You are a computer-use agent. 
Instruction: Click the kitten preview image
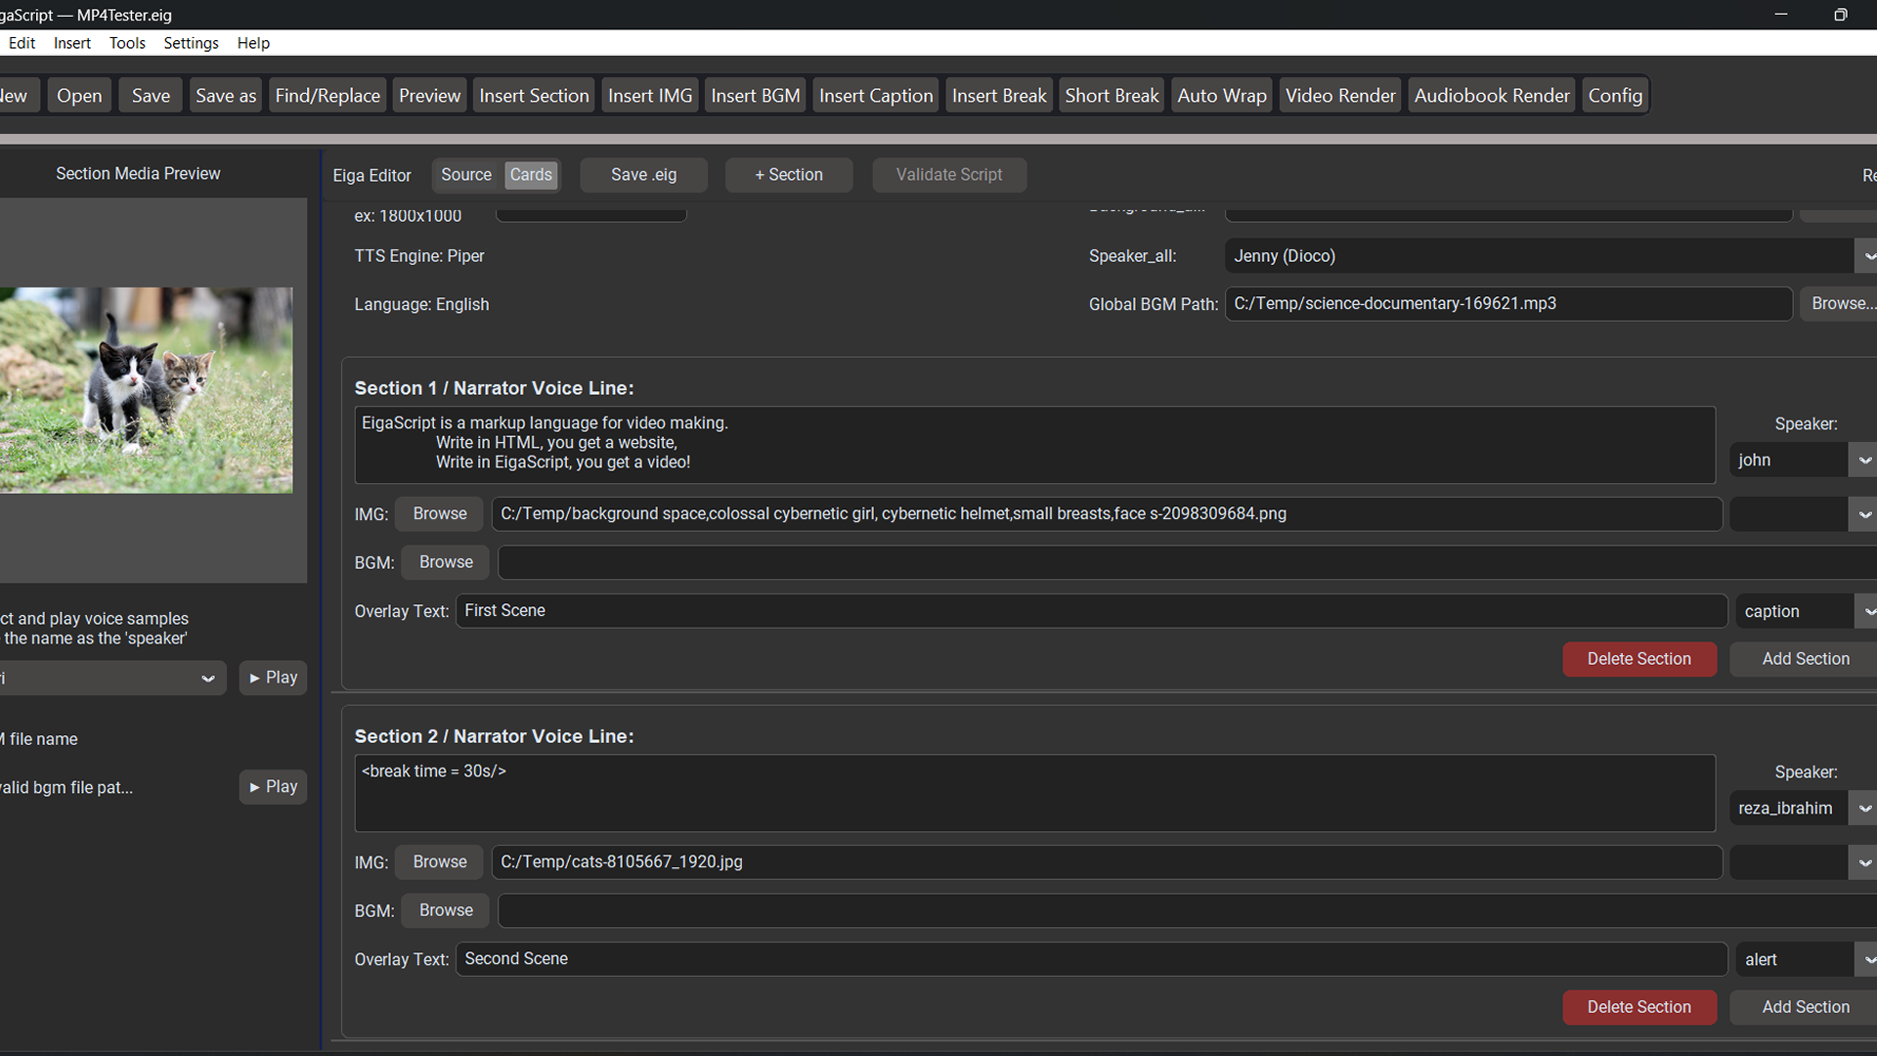click(x=147, y=389)
